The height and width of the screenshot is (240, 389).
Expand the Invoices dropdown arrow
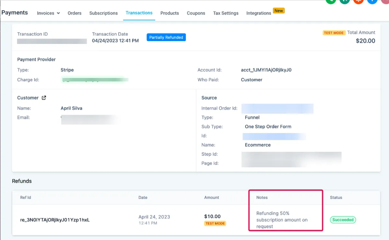(x=58, y=13)
